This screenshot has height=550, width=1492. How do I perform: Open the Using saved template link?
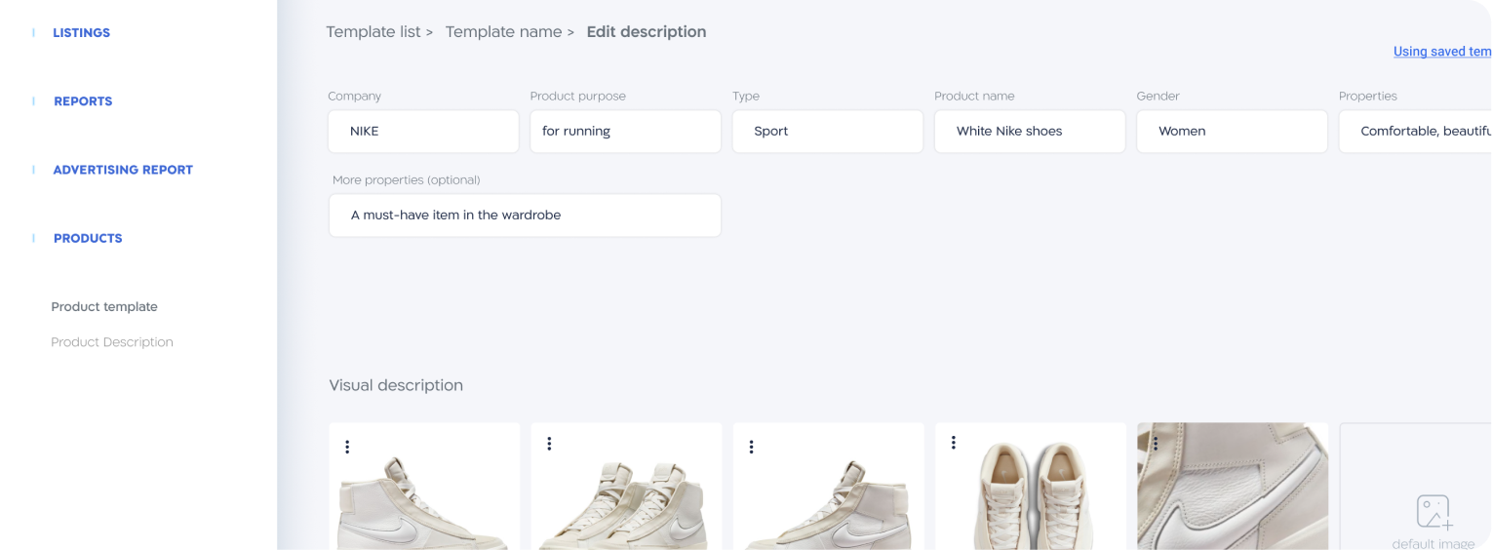(x=1442, y=52)
